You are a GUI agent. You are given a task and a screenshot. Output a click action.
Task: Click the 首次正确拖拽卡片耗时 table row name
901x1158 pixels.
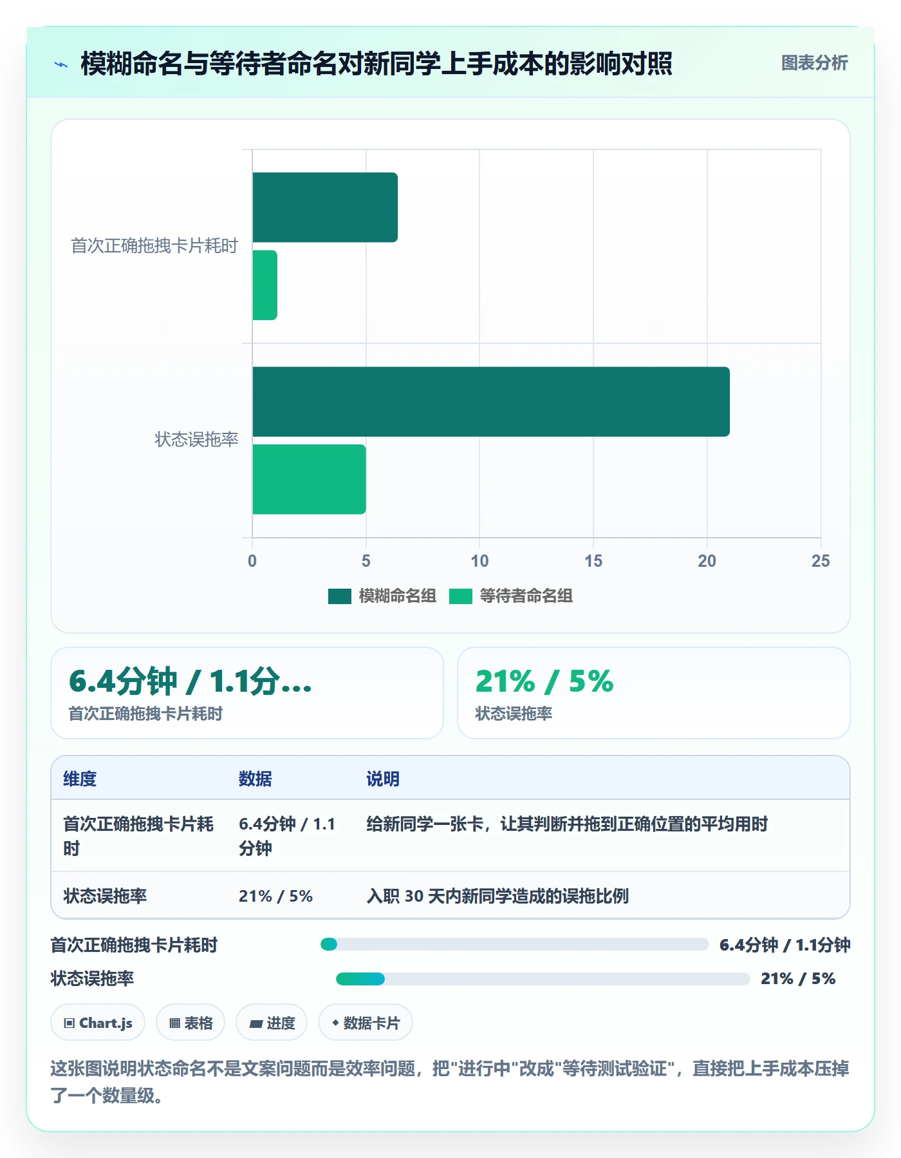pyautogui.click(x=138, y=836)
